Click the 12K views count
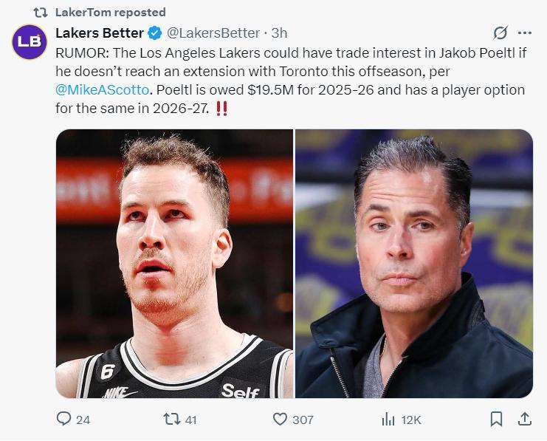The width and height of the screenshot is (547, 441). point(410,420)
